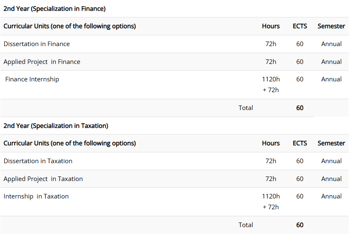Click the Total label in the Finance table
Viewport: 350px width, 235px height.
[x=246, y=108]
